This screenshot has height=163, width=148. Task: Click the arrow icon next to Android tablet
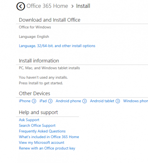point(118,101)
